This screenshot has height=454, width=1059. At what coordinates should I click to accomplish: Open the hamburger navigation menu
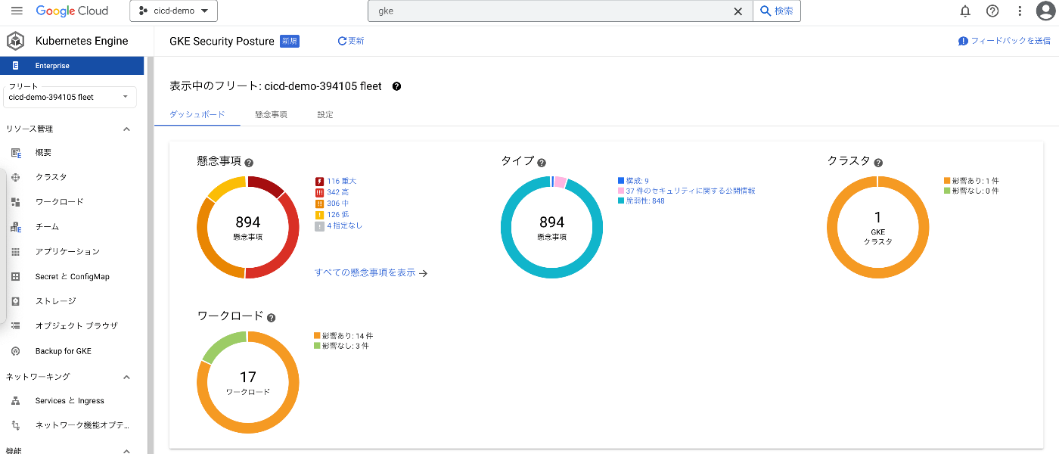click(17, 11)
